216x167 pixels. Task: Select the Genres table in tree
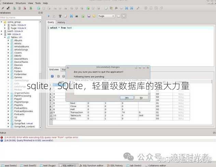(x=18, y=77)
